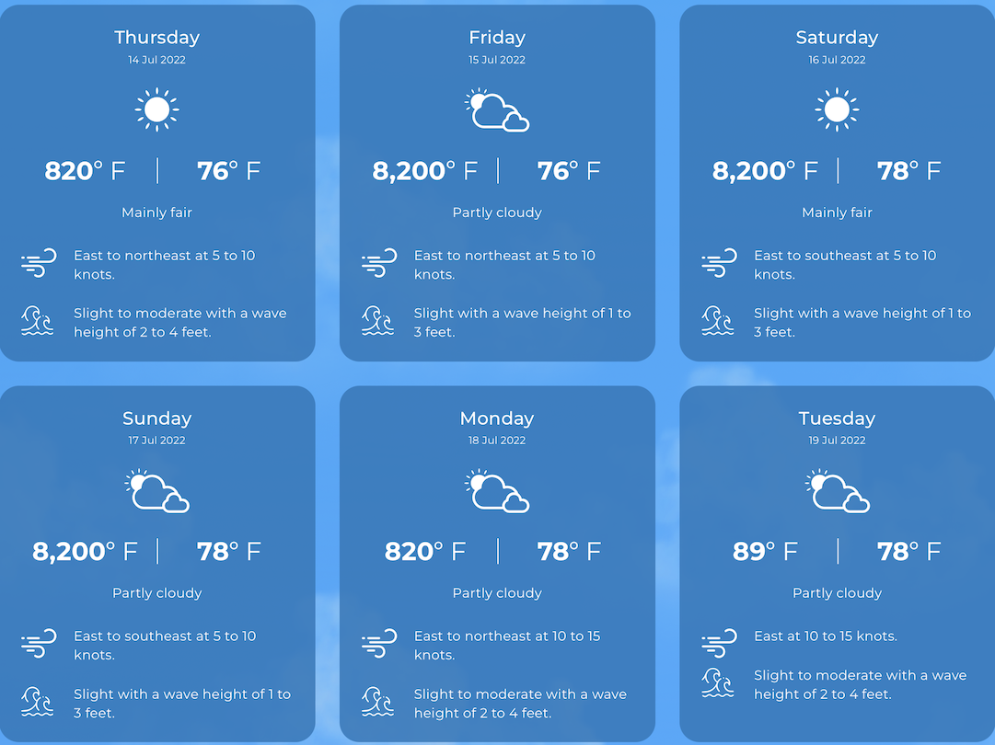995x745 pixels.
Task: Click the sun icon on Saturday's card
Action: coord(837,110)
